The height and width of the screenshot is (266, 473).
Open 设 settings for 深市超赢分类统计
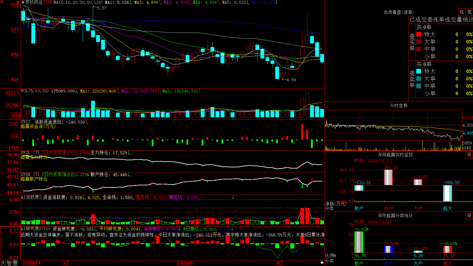click(x=469, y=215)
